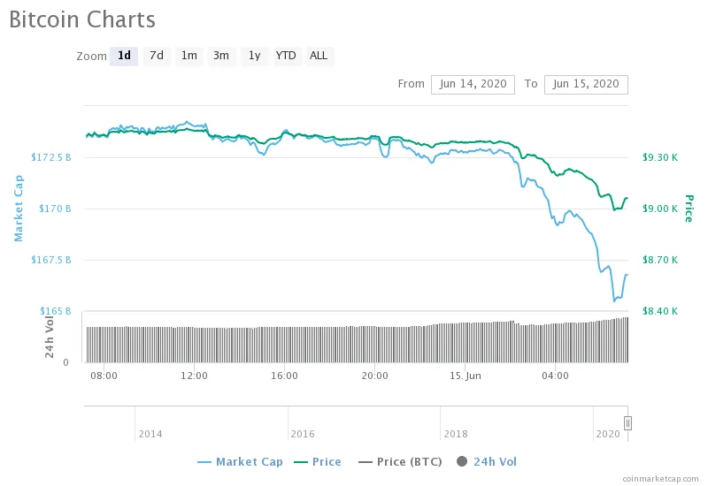Click the $170 B axis label
708x486 pixels.
[x=55, y=209]
